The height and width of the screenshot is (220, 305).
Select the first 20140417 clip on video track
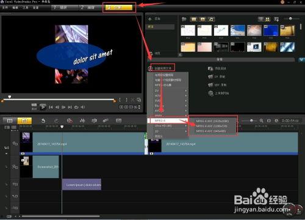pos(82,143)
